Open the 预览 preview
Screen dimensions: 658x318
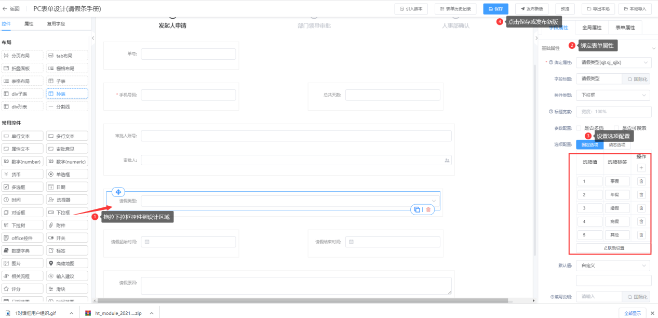[x=565, y=9]
